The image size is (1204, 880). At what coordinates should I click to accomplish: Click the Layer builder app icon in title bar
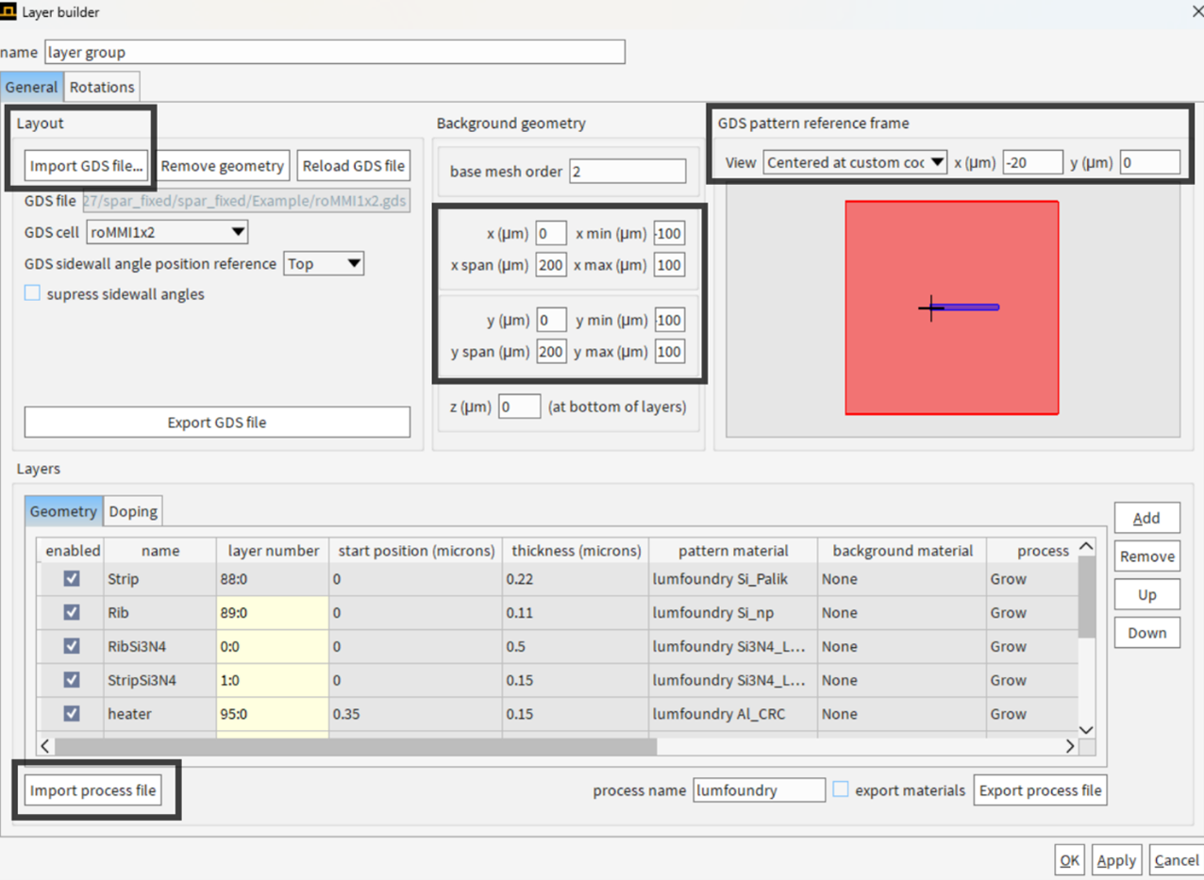point(8,12)
